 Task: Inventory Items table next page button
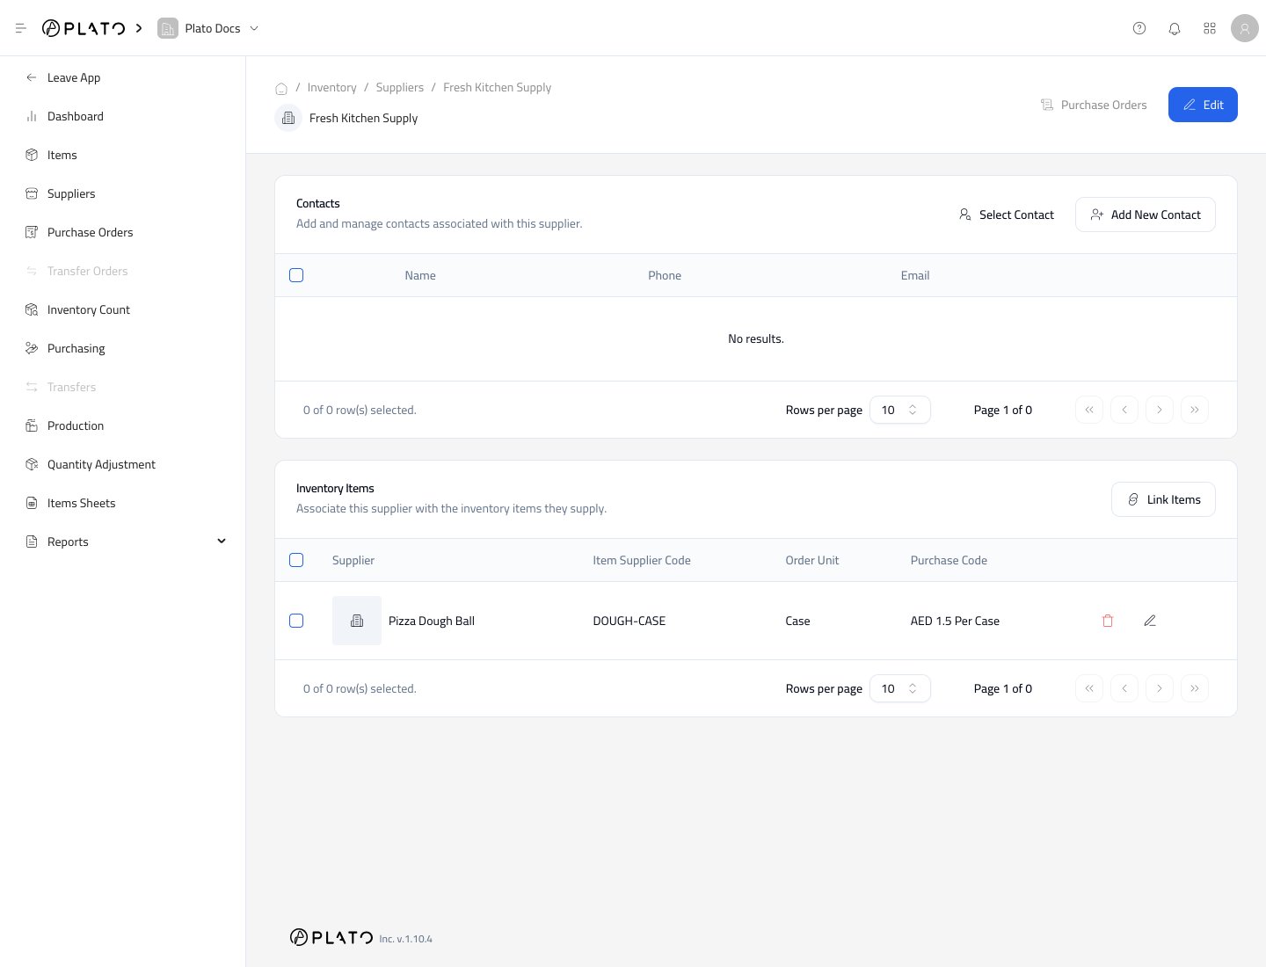(x=1160, y=688)
